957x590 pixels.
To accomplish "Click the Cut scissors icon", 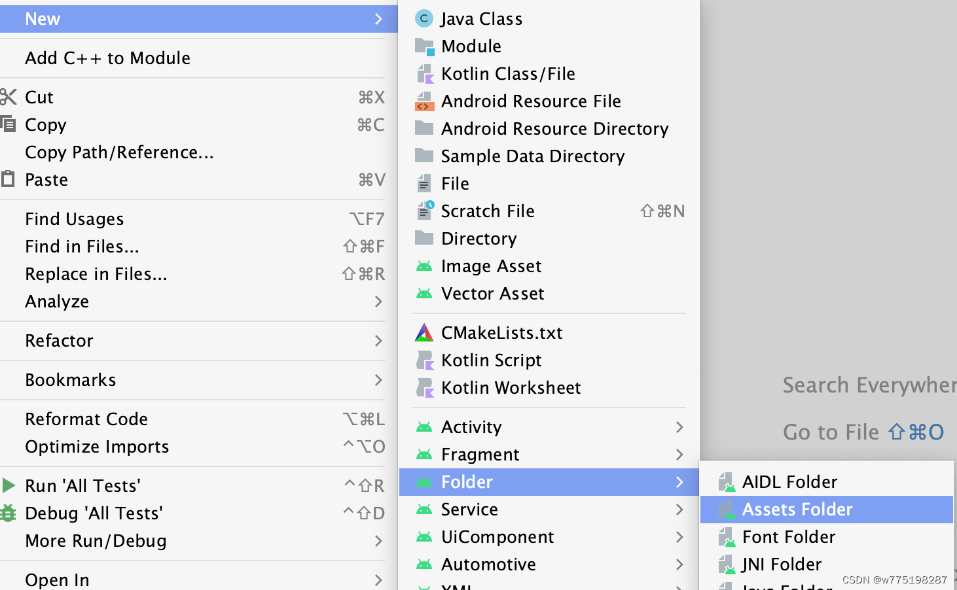I will (8, 97).
